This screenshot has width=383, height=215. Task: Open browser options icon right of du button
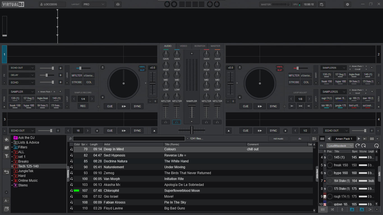(x=314, y=139)
